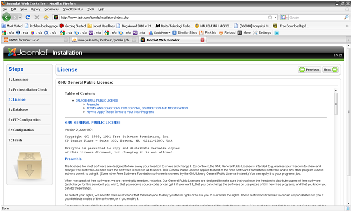Click the license text scrollbar thumb
352x213 pixels.
(336, 104)
